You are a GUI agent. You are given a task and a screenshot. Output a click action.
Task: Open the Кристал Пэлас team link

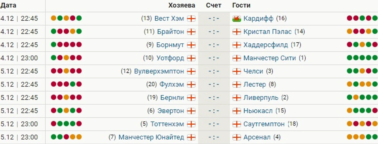tap(267, 32)
